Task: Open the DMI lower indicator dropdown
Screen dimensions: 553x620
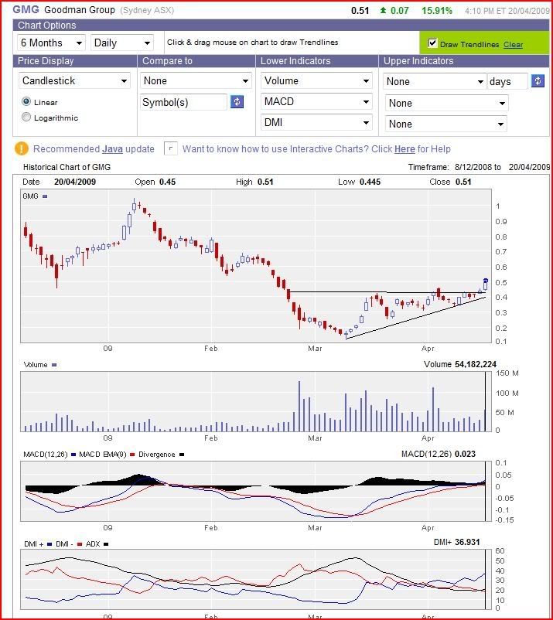Action: pyautogui.click(x=316, y=123)
